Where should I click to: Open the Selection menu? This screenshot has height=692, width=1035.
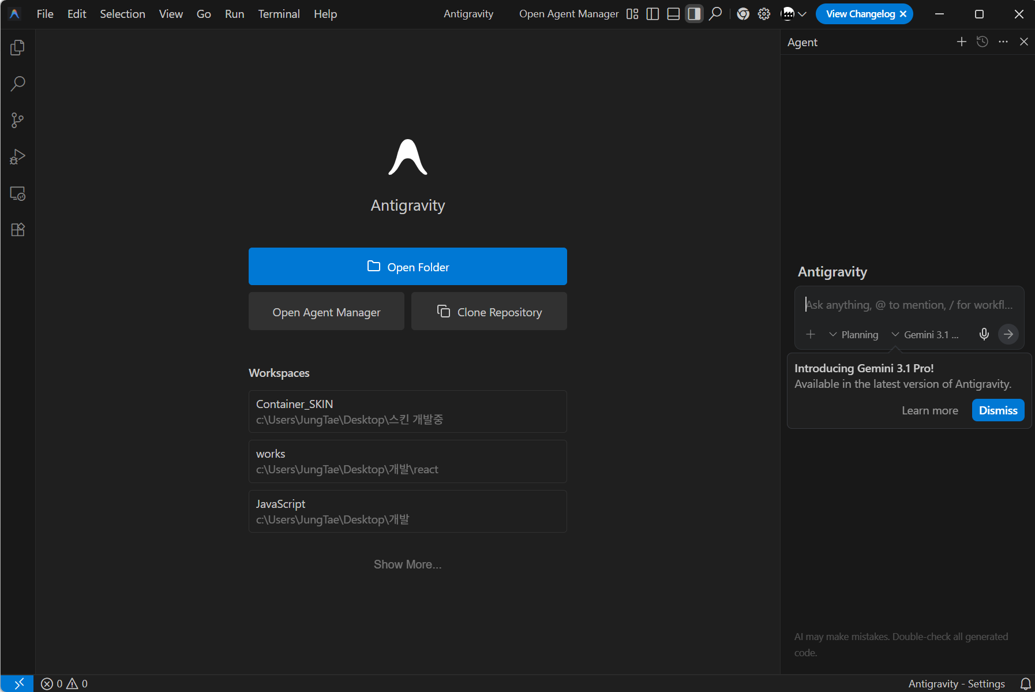tap(122, 14)
